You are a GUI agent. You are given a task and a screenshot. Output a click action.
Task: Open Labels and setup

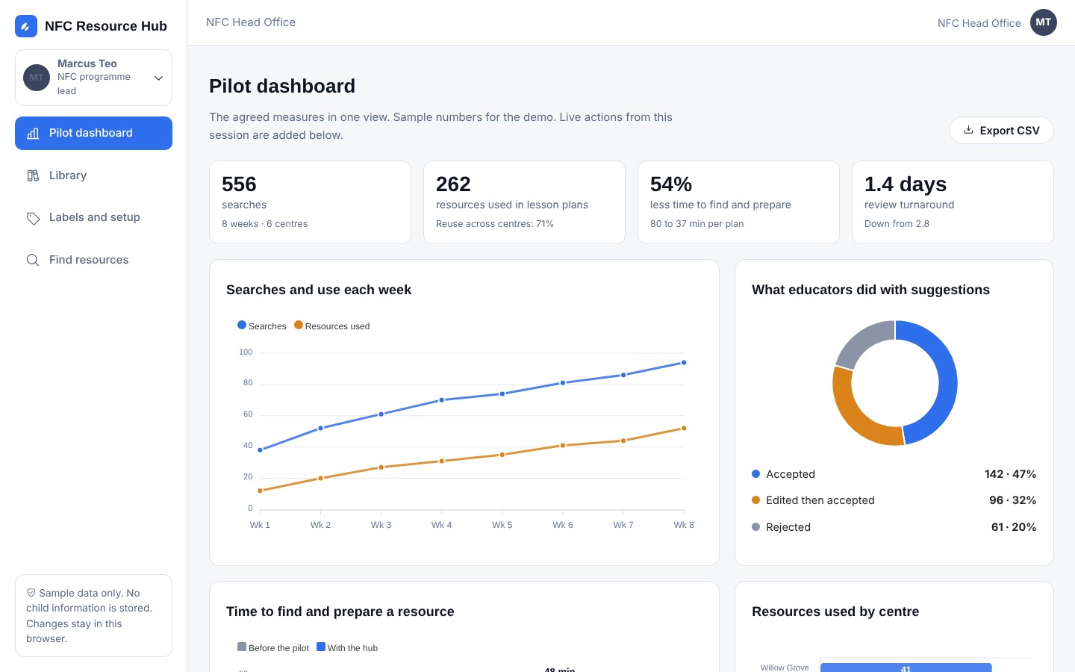(93, 217)
